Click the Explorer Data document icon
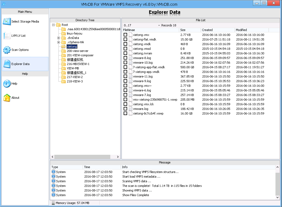The width and height of the screenshot is (282, 207). point(7,64)
